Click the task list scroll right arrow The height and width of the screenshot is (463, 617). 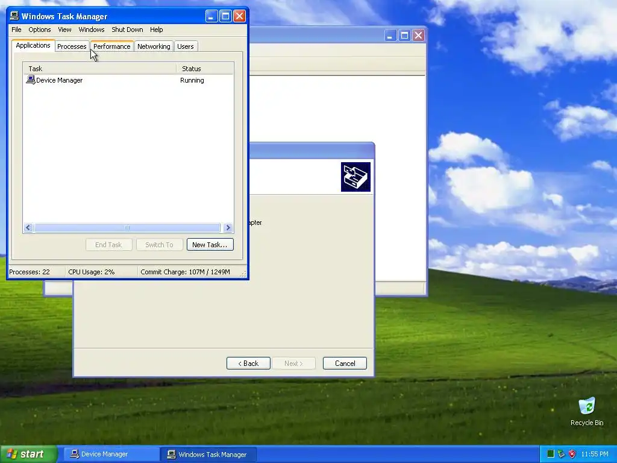click(x=228, y=227)
